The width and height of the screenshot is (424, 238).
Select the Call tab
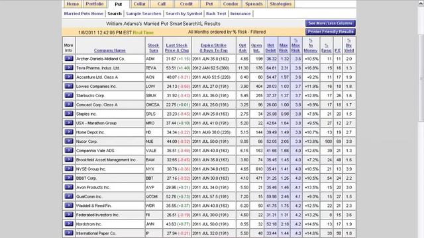[x=162, y=4]
